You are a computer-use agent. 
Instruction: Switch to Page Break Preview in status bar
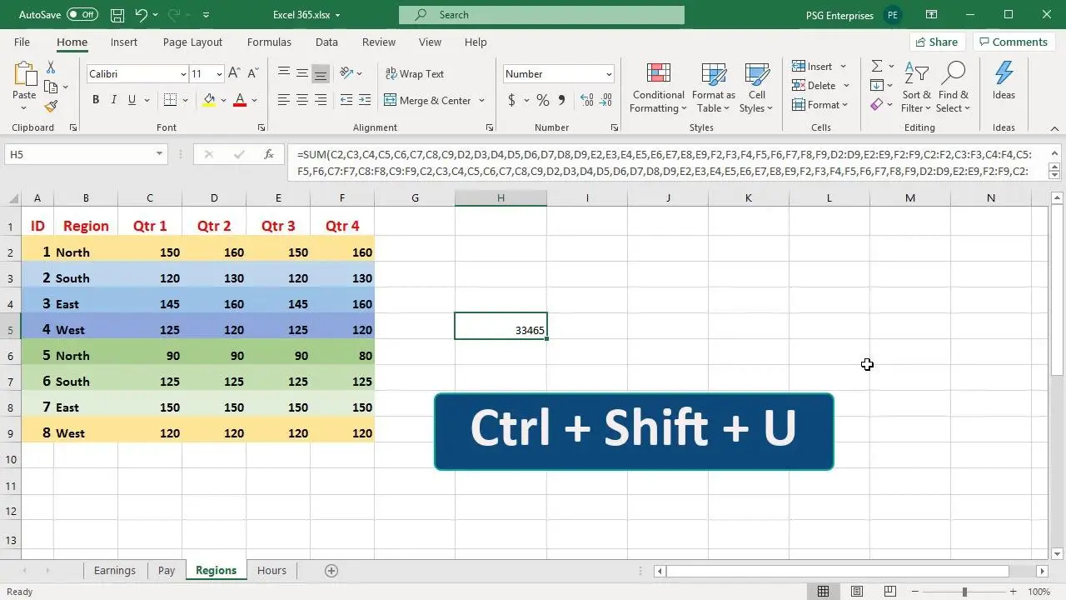(890, 592)
